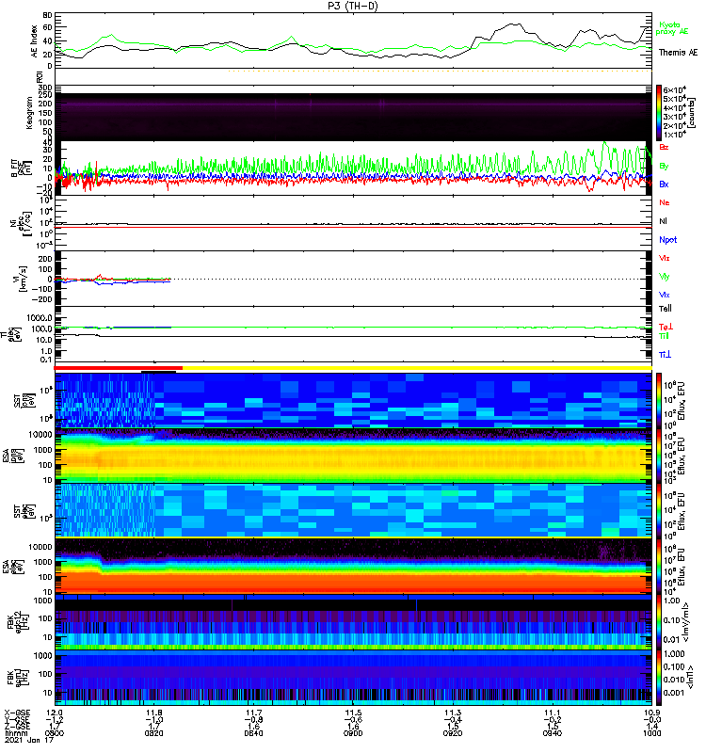Click the 12.0 X-GSE position value
The height and width of the screenshot is (753, 706).
(x=55, y=713)
